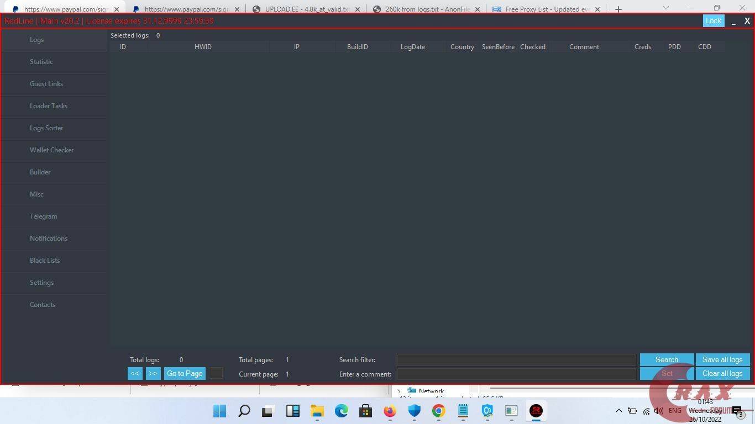Viewport: 755px width, 424px height.
Task: Open Settings in the sidebar
Action: pos(54,283)
